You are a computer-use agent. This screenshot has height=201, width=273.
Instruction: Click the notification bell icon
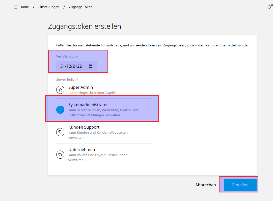pos(269,7)
